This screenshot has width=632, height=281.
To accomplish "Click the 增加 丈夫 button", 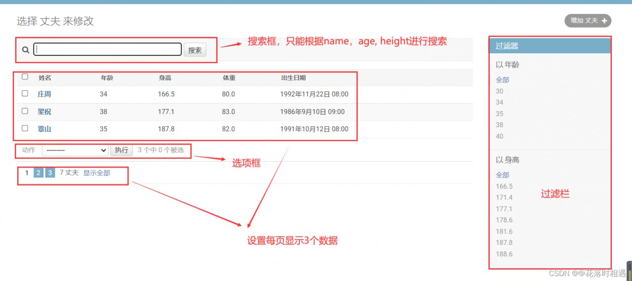I will [588, 21].
